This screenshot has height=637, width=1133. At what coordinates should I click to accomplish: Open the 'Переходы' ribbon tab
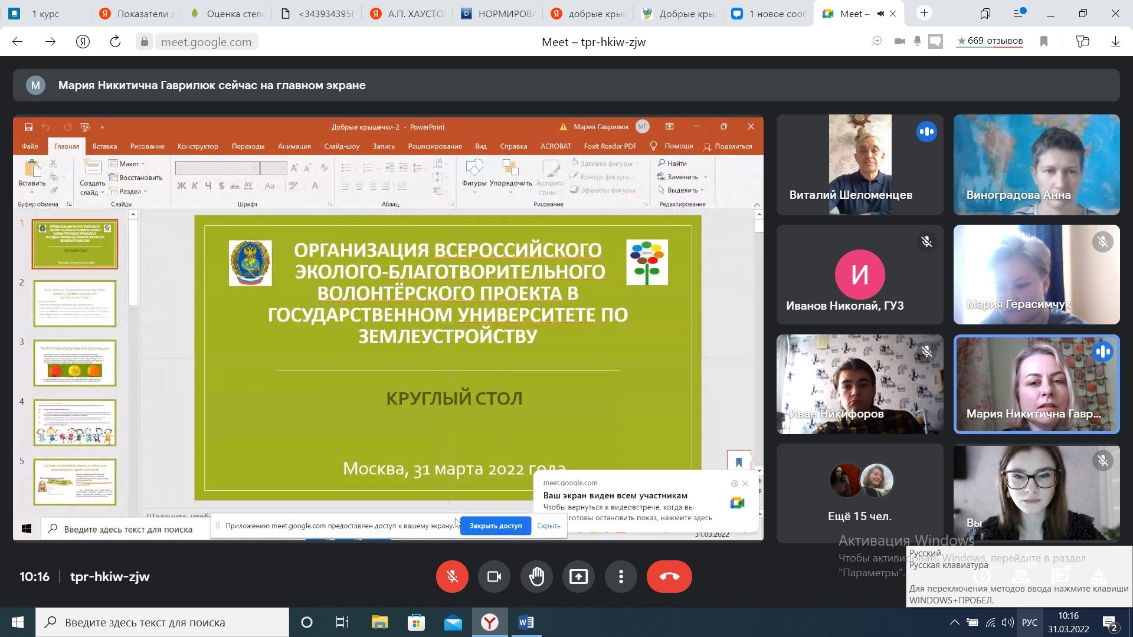tap(248, 146)
